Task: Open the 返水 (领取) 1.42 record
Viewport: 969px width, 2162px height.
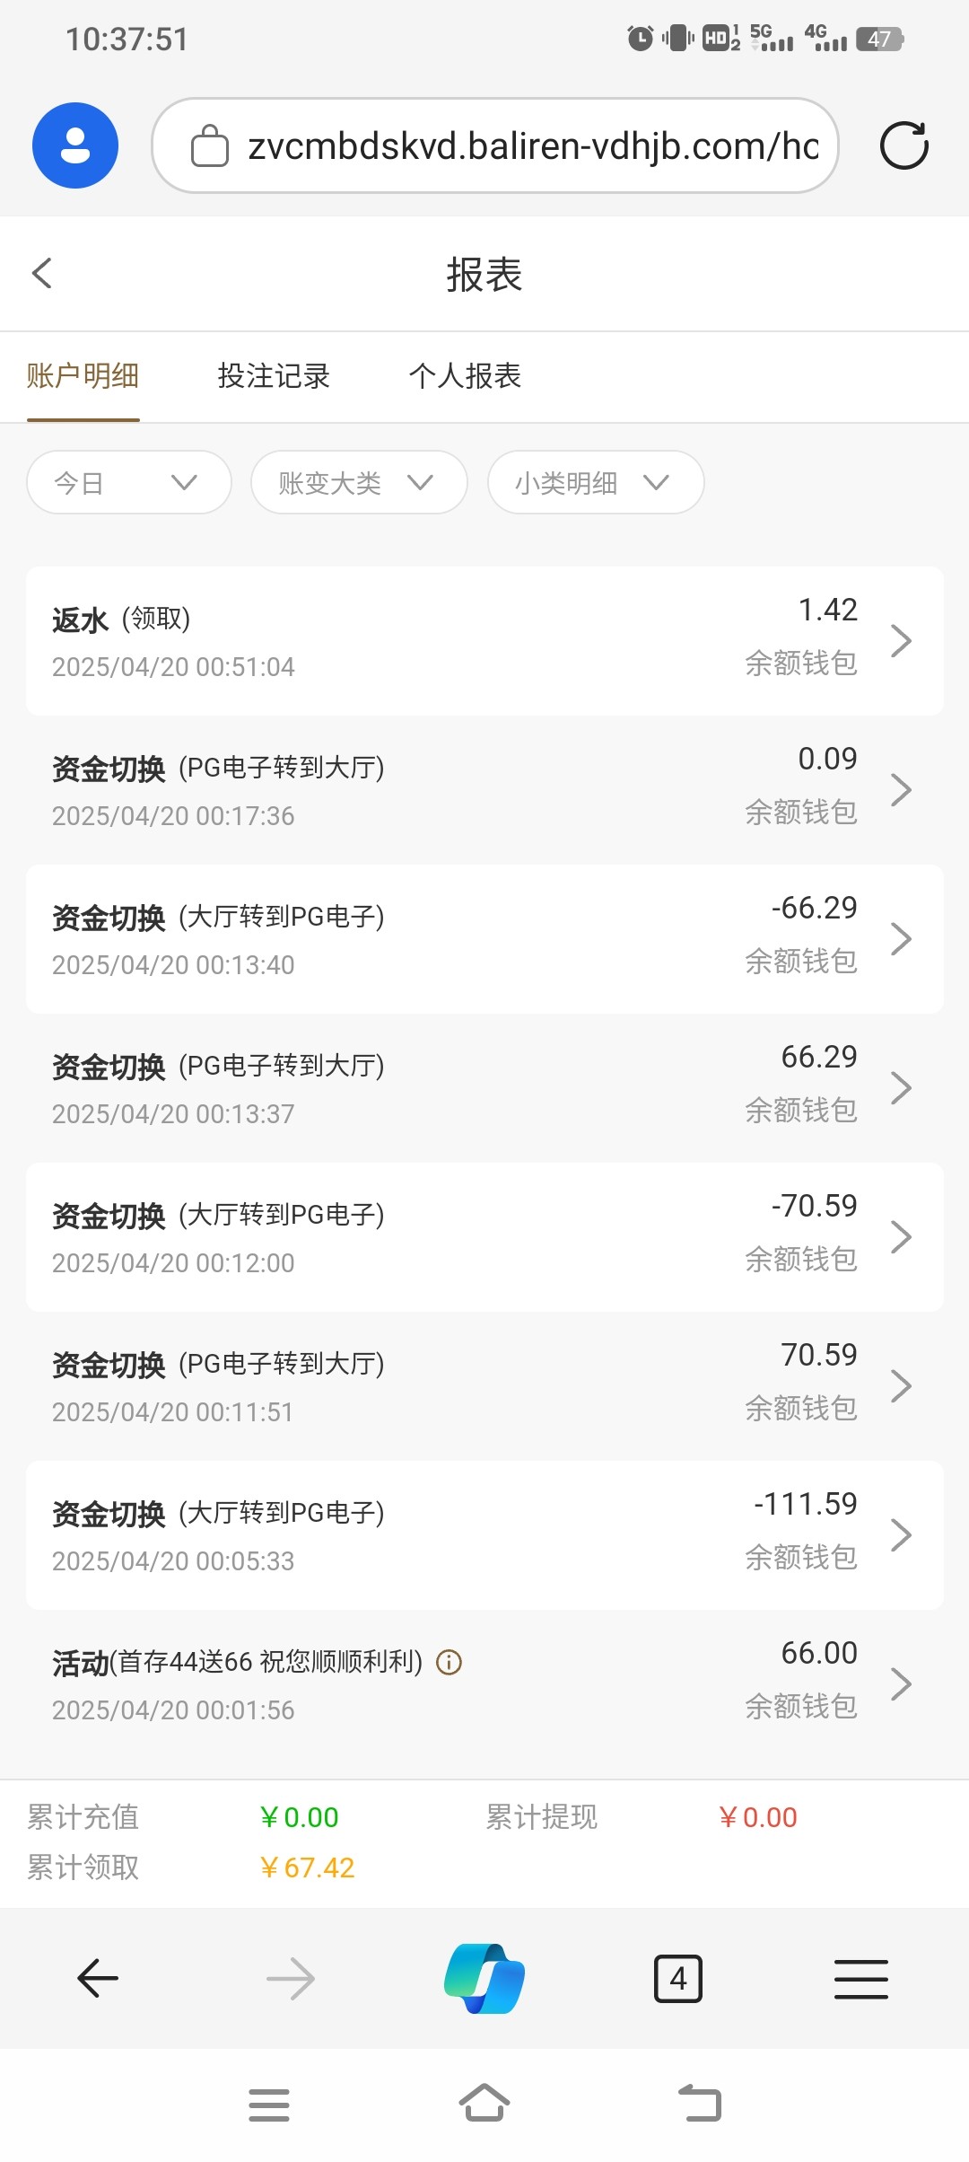Action: pyautogui.click(x=484, y=641)
